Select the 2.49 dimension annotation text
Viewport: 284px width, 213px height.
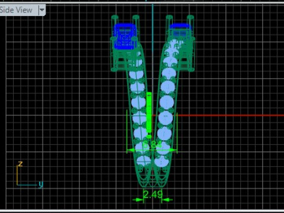click(x=153, y=195)
